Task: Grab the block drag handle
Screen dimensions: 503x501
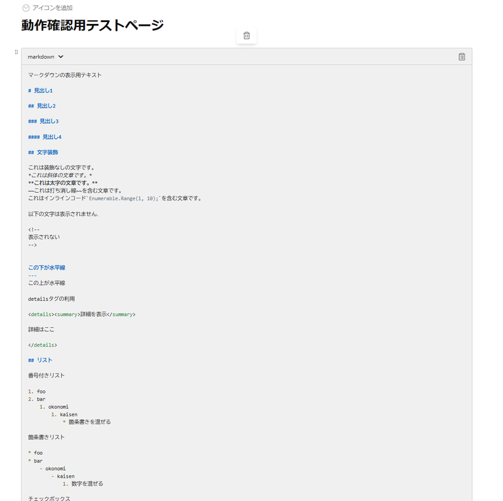Action: tap(16, 52)
